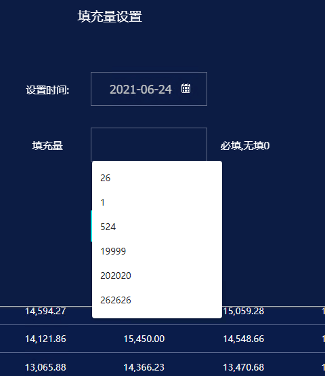Focus the 填充量 input field
The width and height of the screenshot is (325, 376).
point(149,145)
